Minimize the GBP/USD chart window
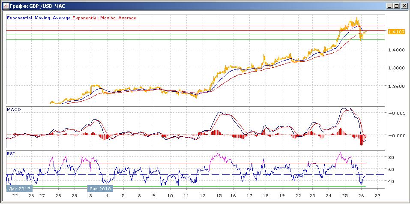Image resolution: width=410 pixels, height=204 pixels. point(389,6)
